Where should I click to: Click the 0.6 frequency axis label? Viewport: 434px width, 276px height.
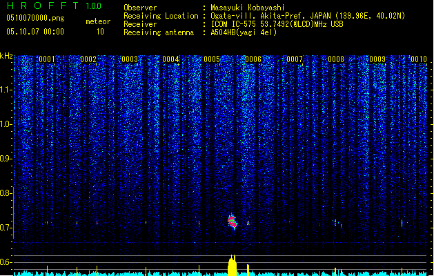click(x=6, y=262)
